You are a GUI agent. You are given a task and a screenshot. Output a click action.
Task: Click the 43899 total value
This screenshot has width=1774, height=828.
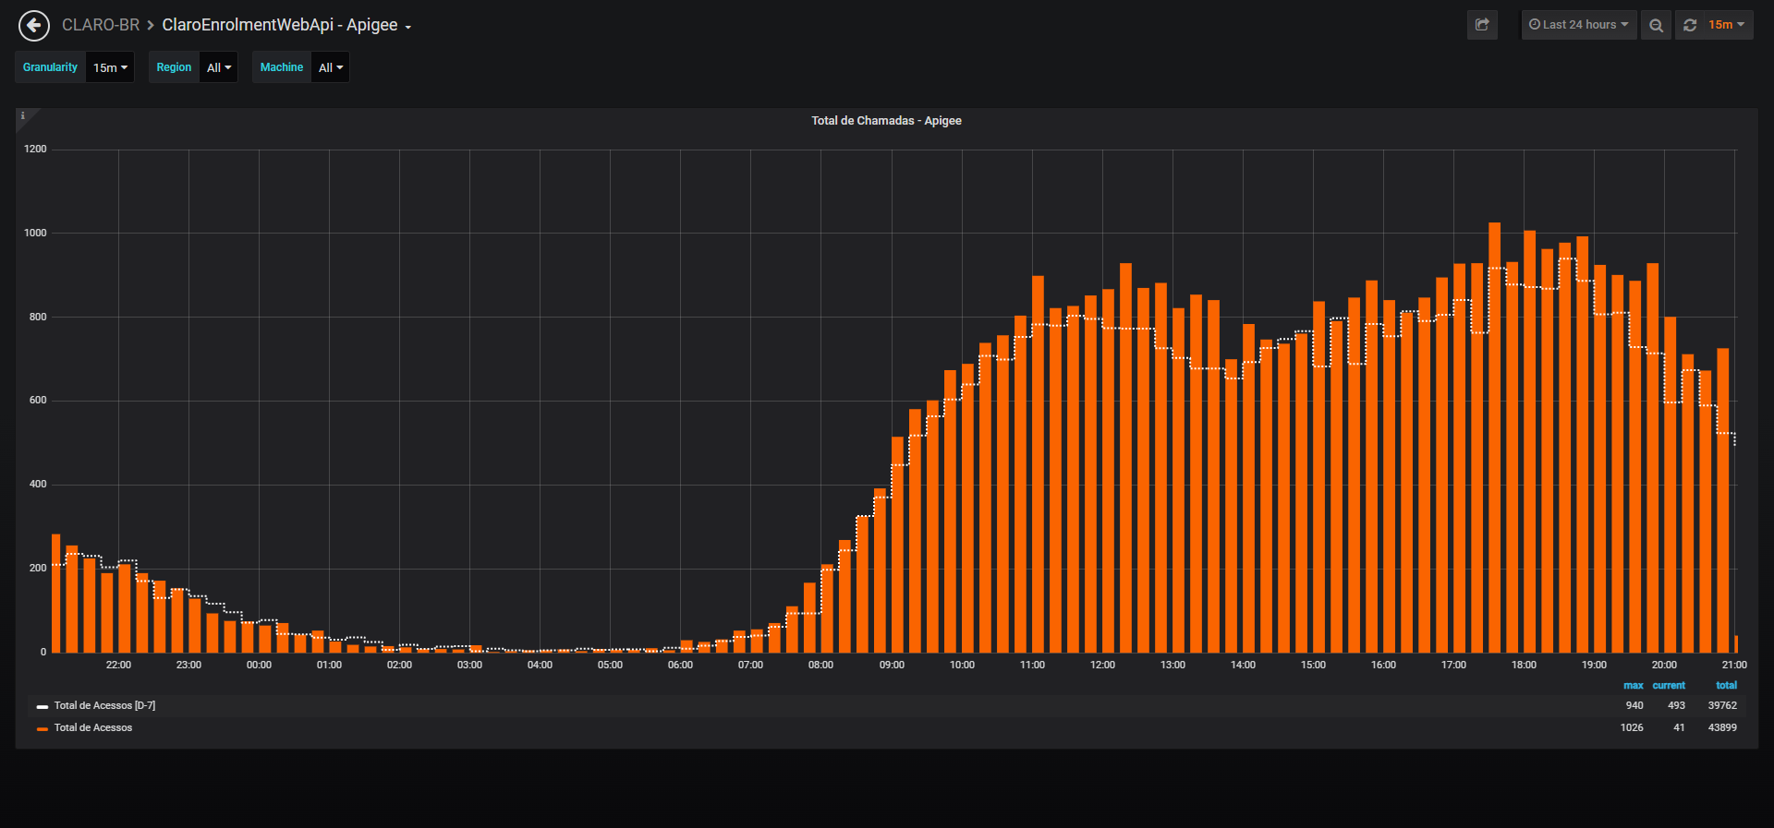1722,727
